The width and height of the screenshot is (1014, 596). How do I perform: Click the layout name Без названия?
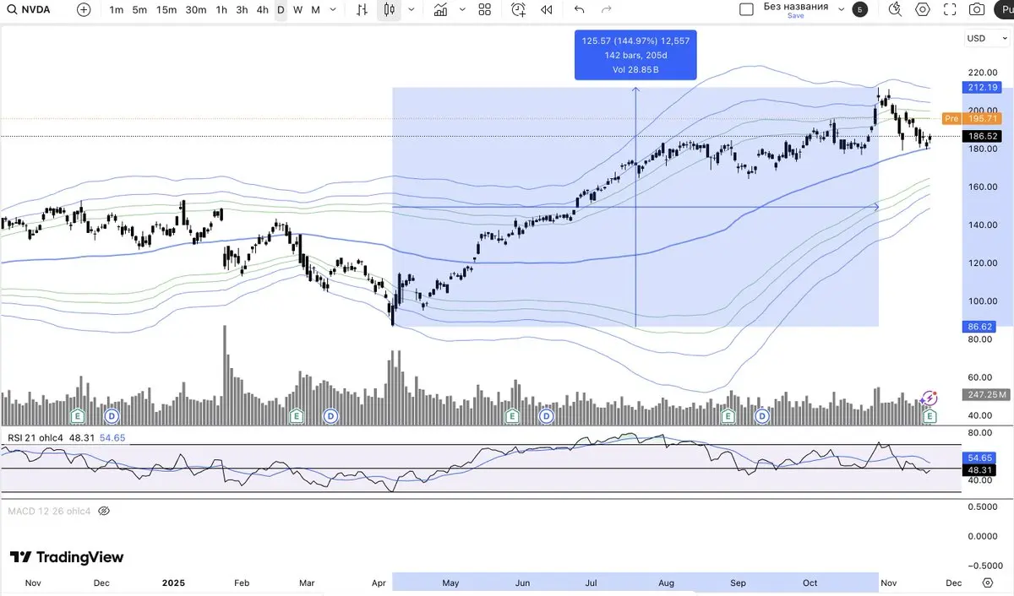click(x=795, y=7)
